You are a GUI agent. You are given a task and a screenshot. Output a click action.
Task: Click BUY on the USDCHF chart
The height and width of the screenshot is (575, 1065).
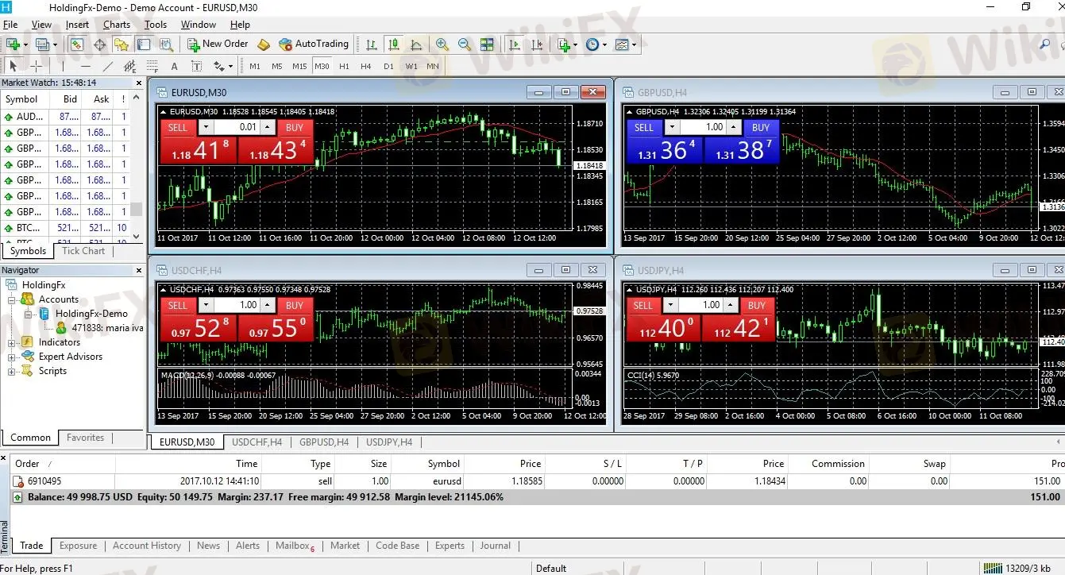click(x=295, y=305)
